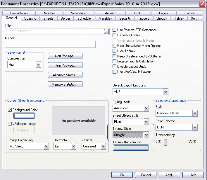Viewport: 207px width, 180px height.
Task: Switch to the Presentation tab
Action: coord(19,13)
